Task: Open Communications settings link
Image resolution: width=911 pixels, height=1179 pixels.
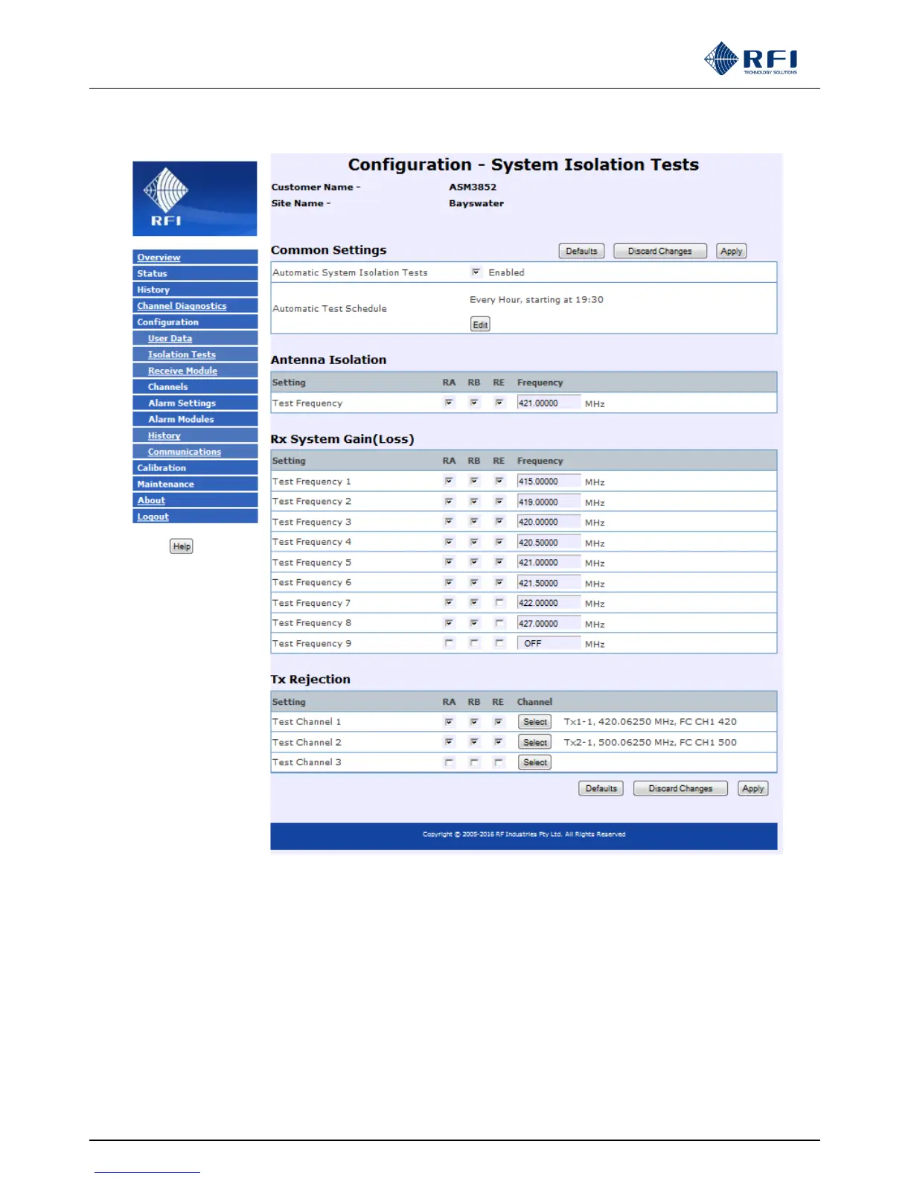Action: point(185,452)
